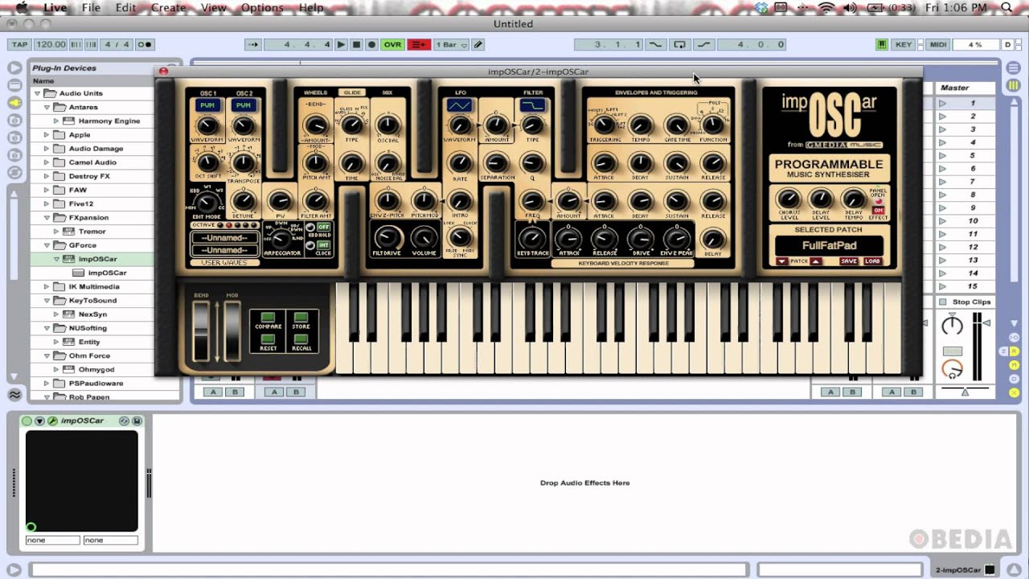1029x579 pixels.
Task: Expand the Audio Damage folder
Action: pos(47,149)
